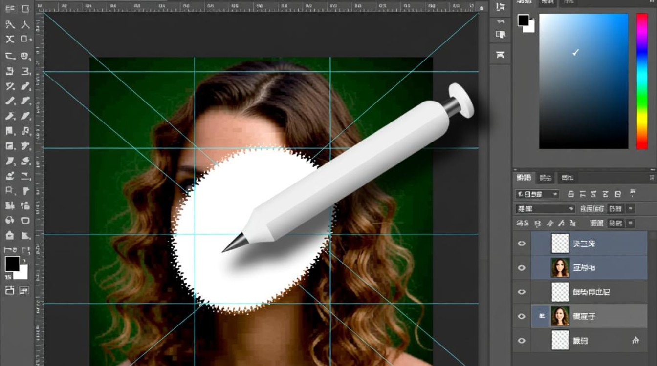This screenshot has height=366, width=657.
Task: Click the layer fill value field
Action: [615, 224]
